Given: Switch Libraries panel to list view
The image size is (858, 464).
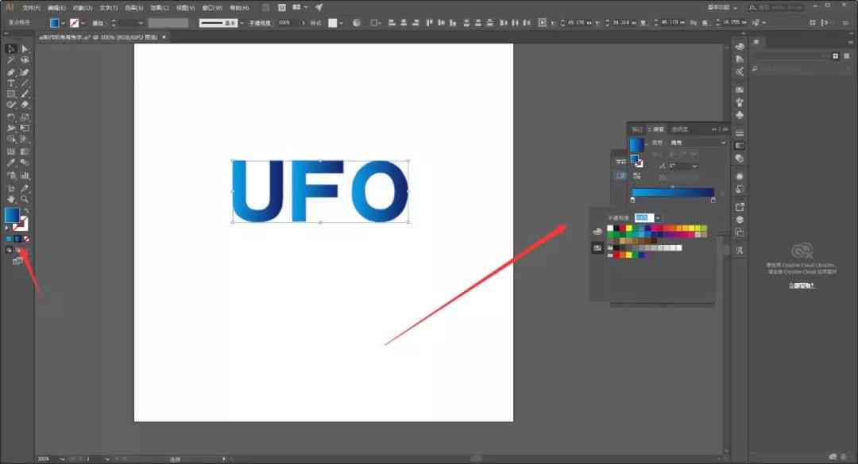Looking at the screenshot, I should (847, 56).
